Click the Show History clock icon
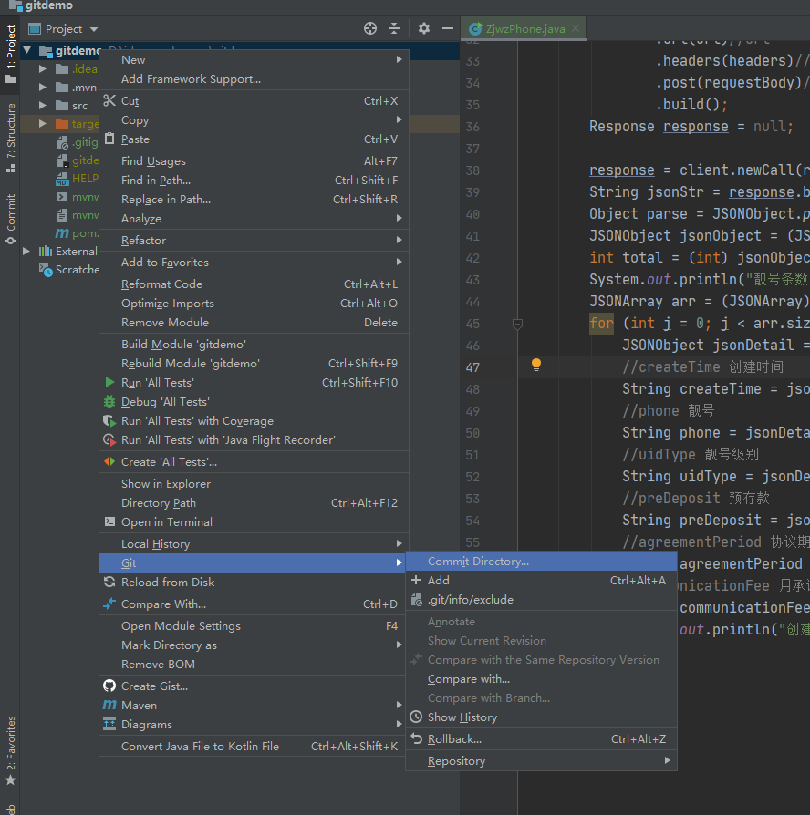The width and height of the screenshot is (810, 815). pyautogui.click(x=416, y=717)
